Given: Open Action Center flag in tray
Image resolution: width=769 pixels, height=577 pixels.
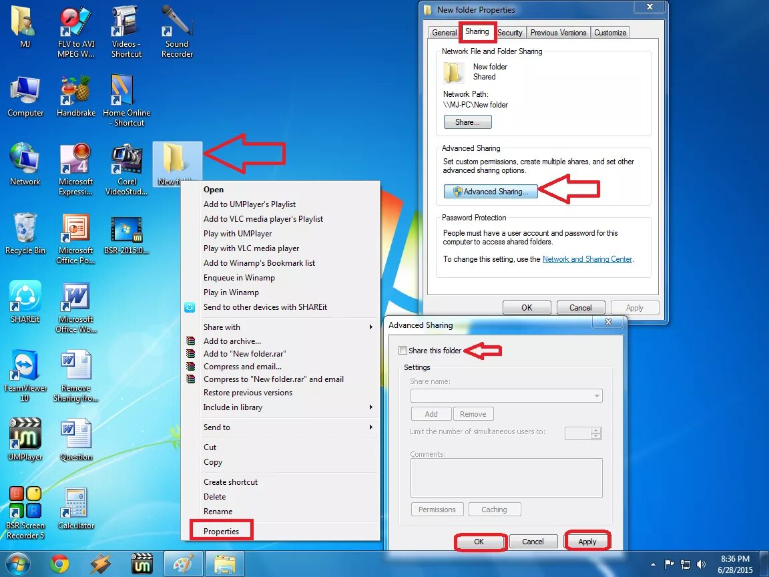Looking at the screenshot, I should [x=669, y=565].
